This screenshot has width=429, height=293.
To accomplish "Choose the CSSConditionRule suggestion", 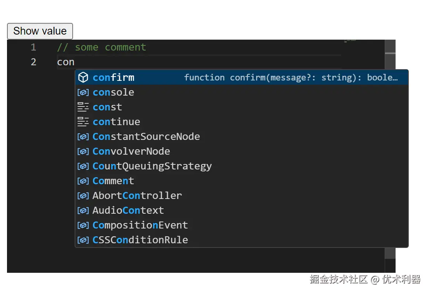I will [140, 240].
